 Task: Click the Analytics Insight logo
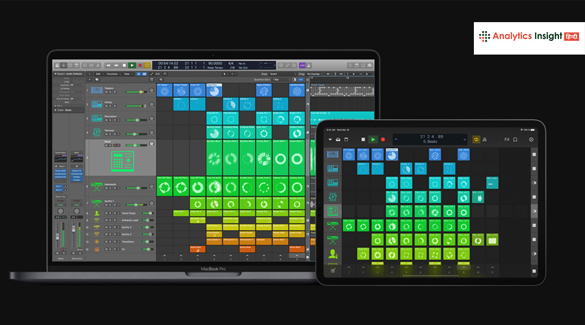point(529,36)
